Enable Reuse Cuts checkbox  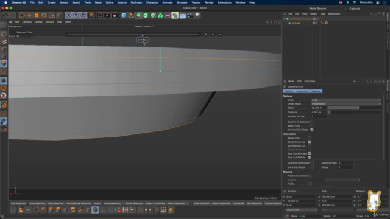[310, 138]
